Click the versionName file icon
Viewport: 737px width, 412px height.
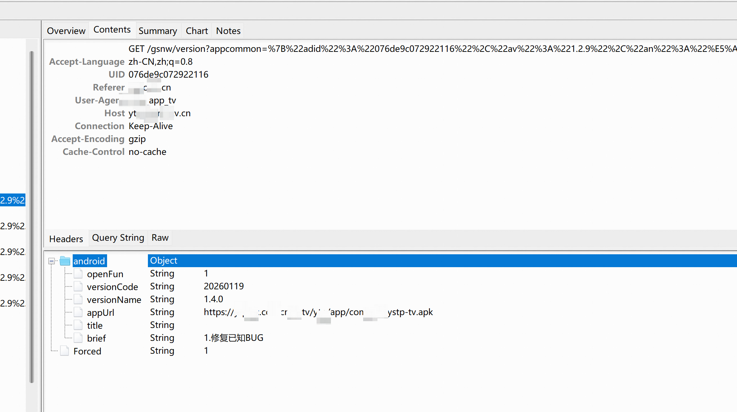(78, 300)
